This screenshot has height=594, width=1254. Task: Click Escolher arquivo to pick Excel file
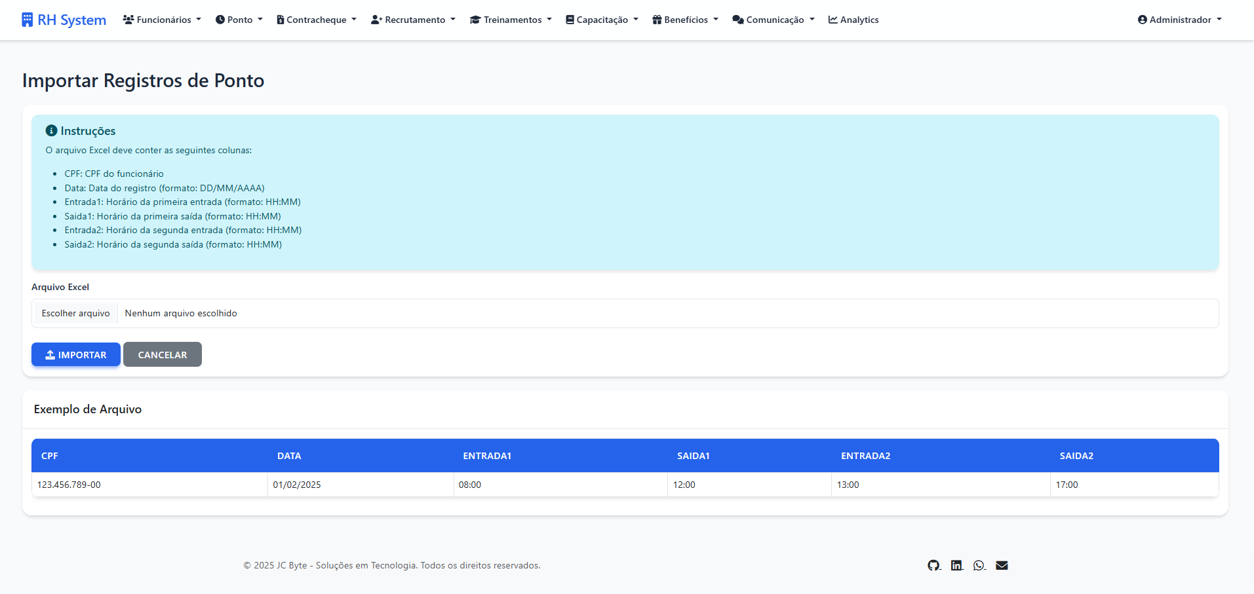click(x=75, y=314)
